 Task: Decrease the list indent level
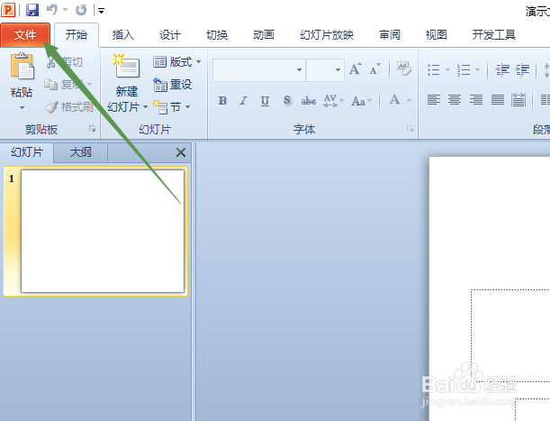(502, 69)
